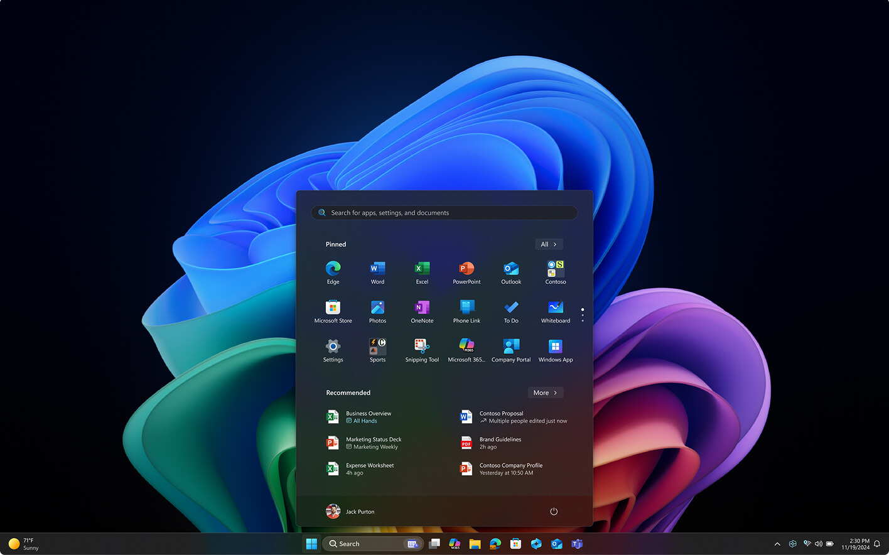Show More recommended items
The height and width of the screenshot is (555, 889).
[x=545, y=392]
